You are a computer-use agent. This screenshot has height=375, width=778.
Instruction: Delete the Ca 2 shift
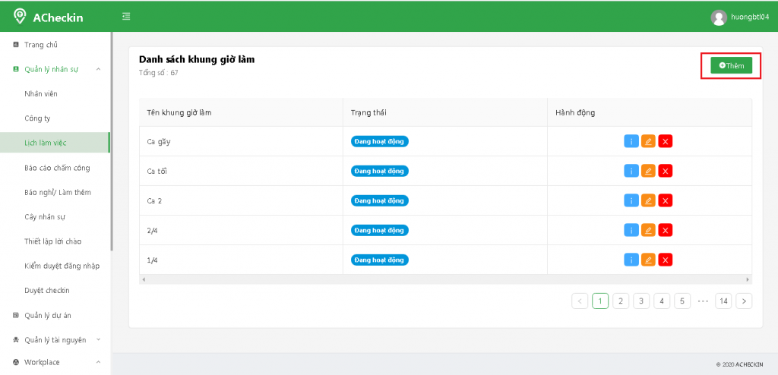(x=666, y=200)
